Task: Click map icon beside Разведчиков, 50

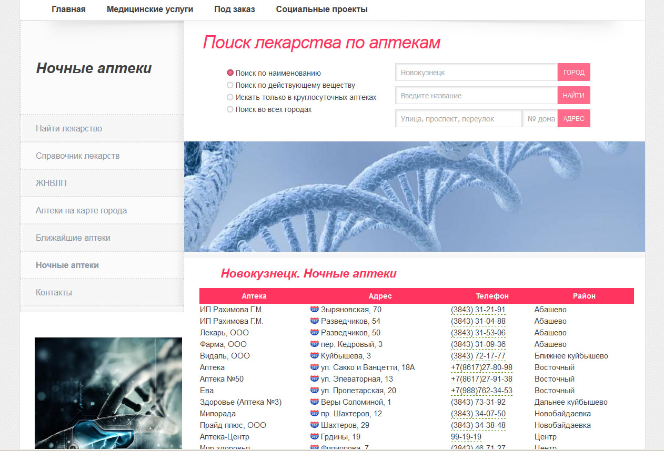Action: [x=315, y=332]
